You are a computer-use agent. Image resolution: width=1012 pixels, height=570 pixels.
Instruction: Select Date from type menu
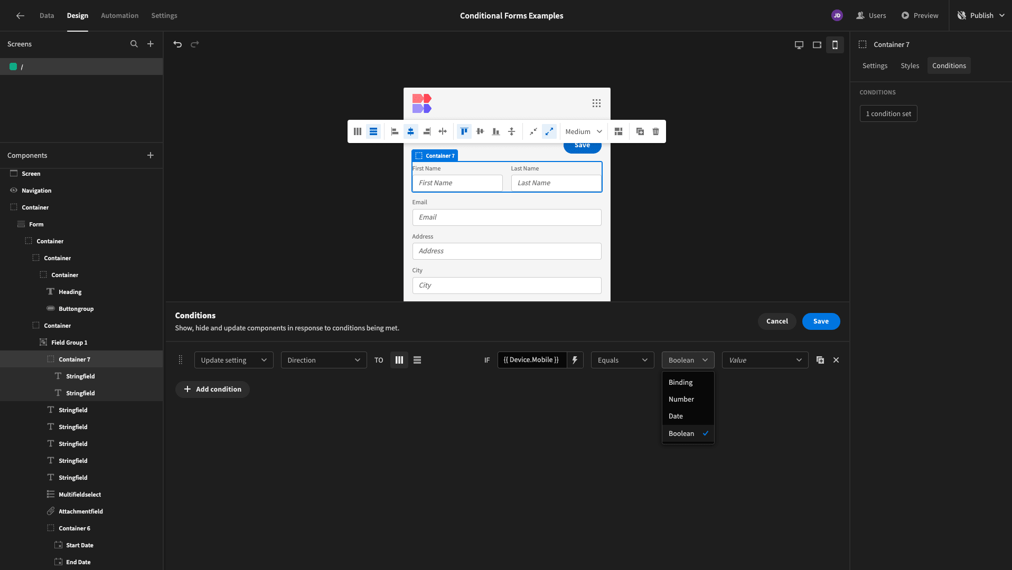pyautogui.click(x=688, y=416)
